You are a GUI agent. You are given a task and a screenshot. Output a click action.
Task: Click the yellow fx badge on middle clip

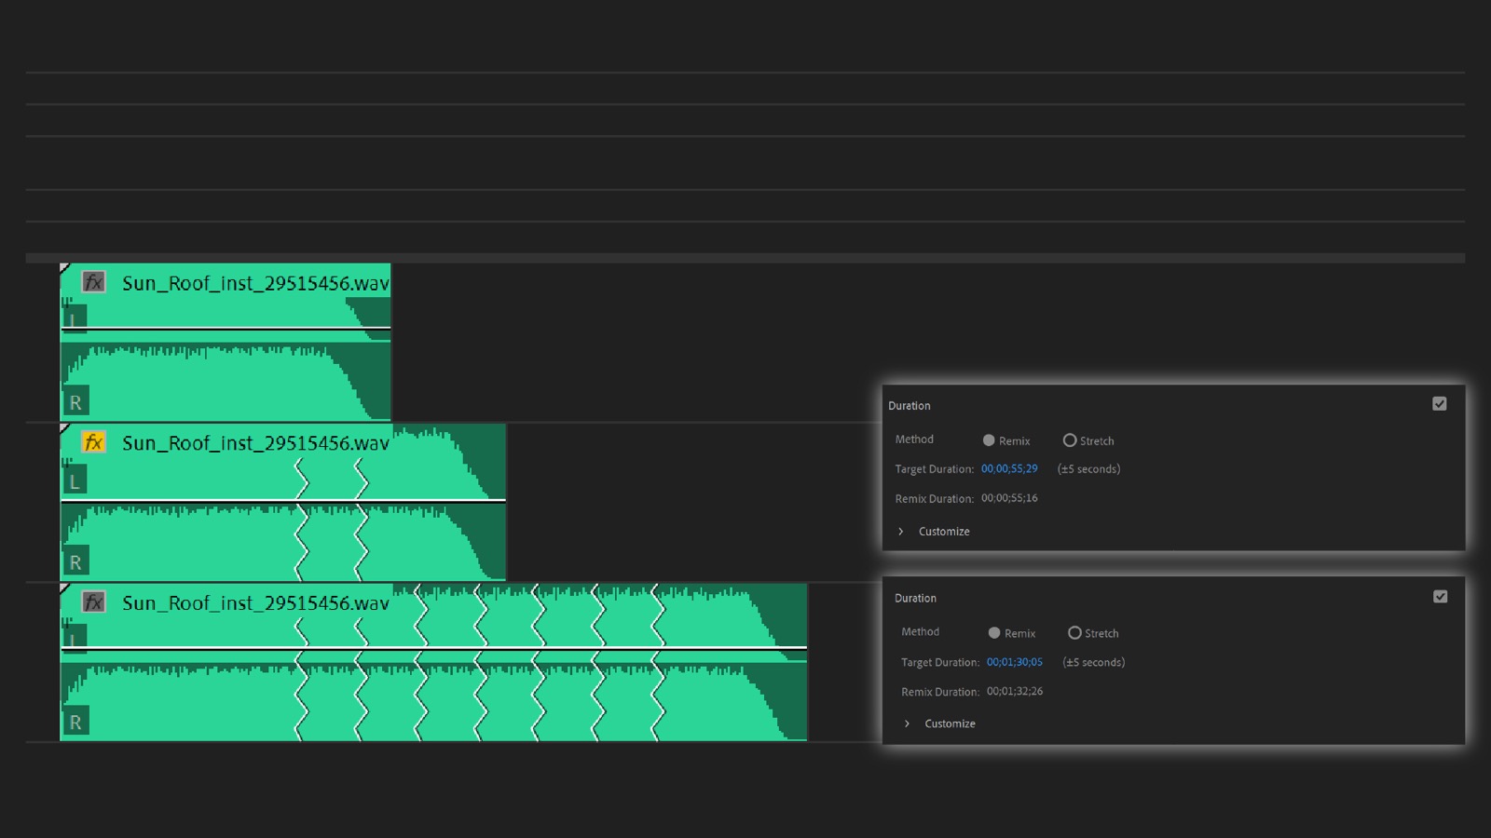(93, 442)
